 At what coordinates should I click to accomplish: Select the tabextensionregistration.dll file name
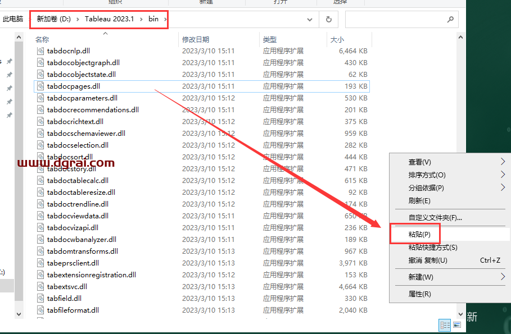click(x=92, y=274)
